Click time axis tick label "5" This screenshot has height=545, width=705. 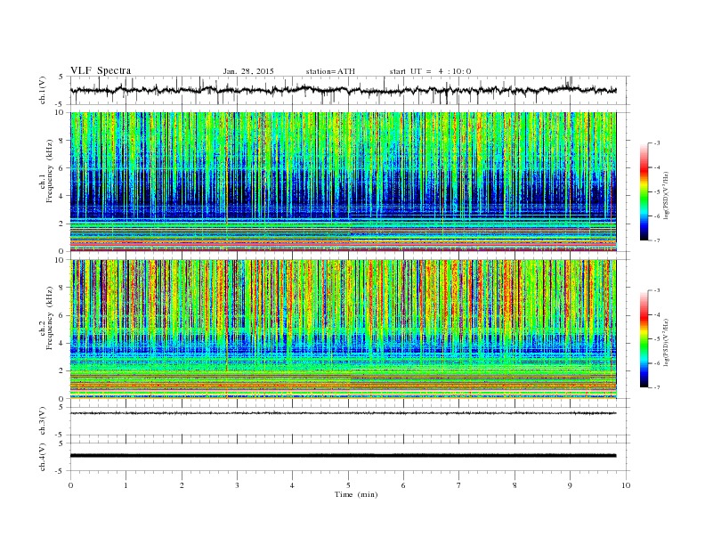point(348,485)
